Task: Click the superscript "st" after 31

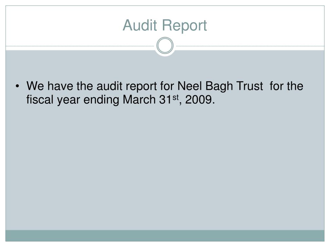Action: pyautogui.click(x=176, y=97)
